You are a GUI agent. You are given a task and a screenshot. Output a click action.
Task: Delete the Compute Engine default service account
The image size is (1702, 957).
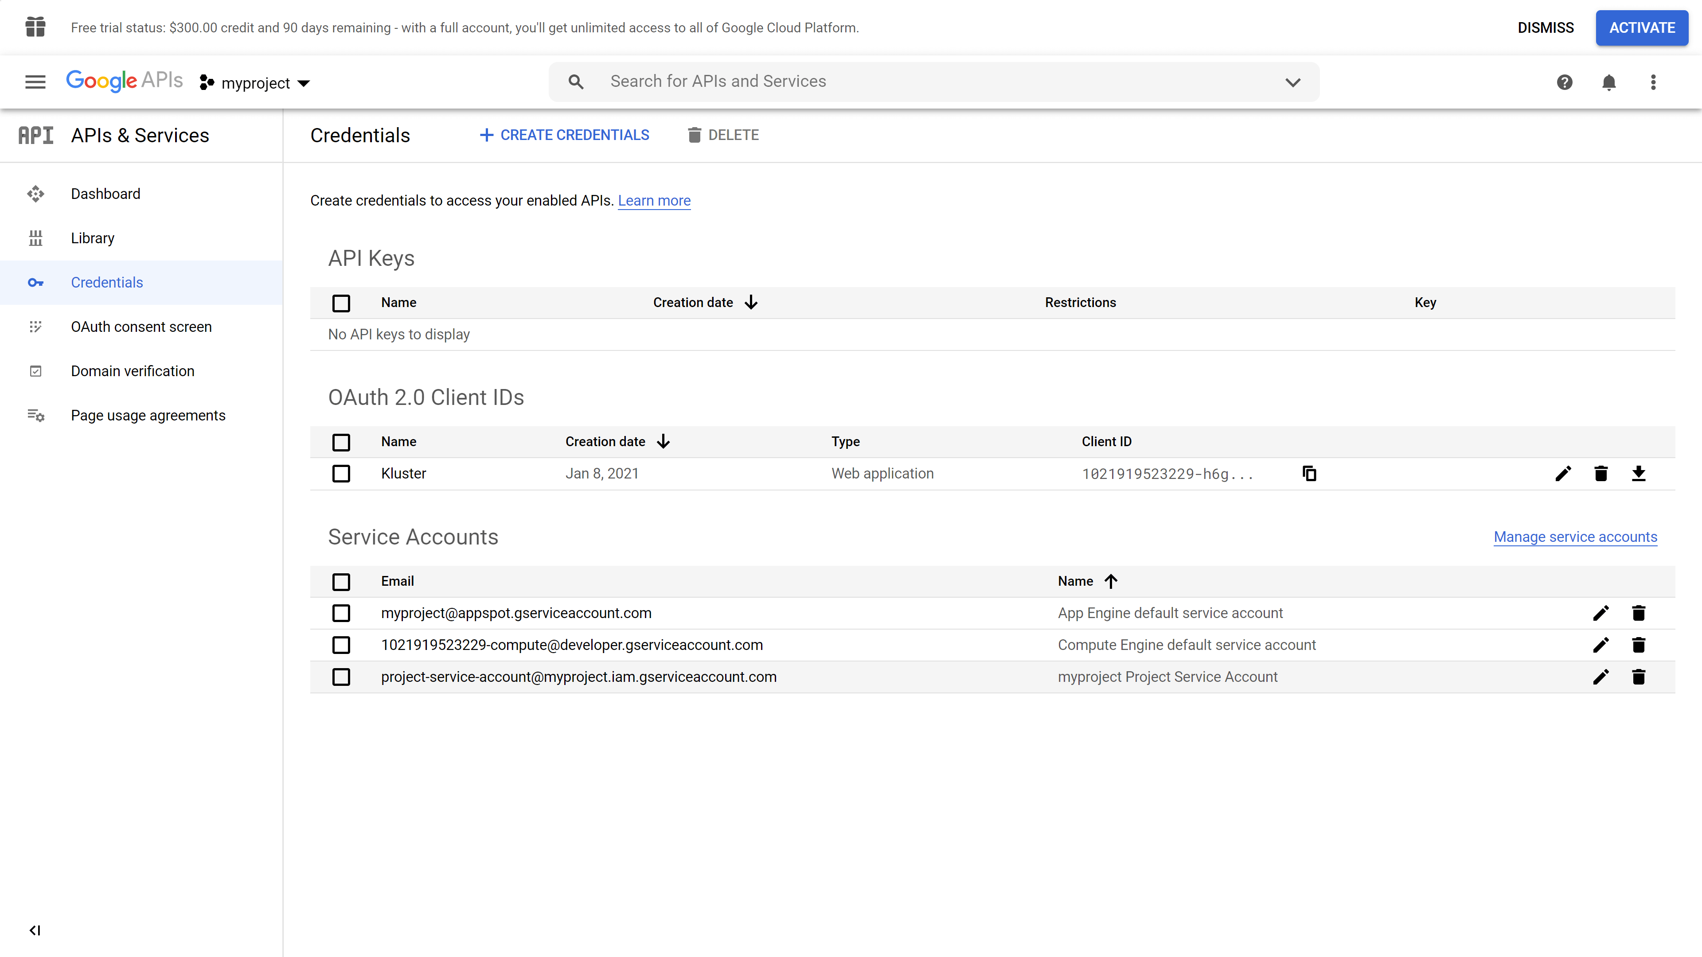pos(1638,645)
